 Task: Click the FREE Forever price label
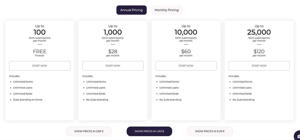click(40, 53)
